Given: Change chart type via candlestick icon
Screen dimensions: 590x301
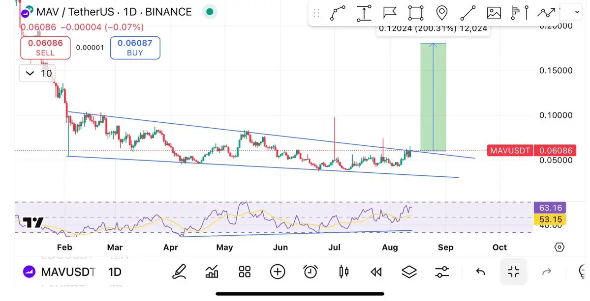Looking at the screenshot, I should coord(343,272).
